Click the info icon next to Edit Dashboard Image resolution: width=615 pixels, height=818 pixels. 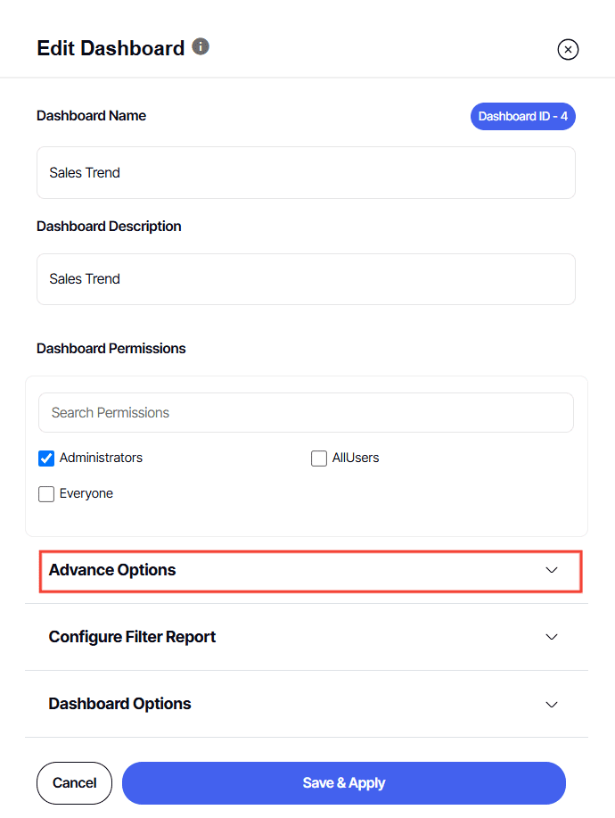tap(200, 46)
